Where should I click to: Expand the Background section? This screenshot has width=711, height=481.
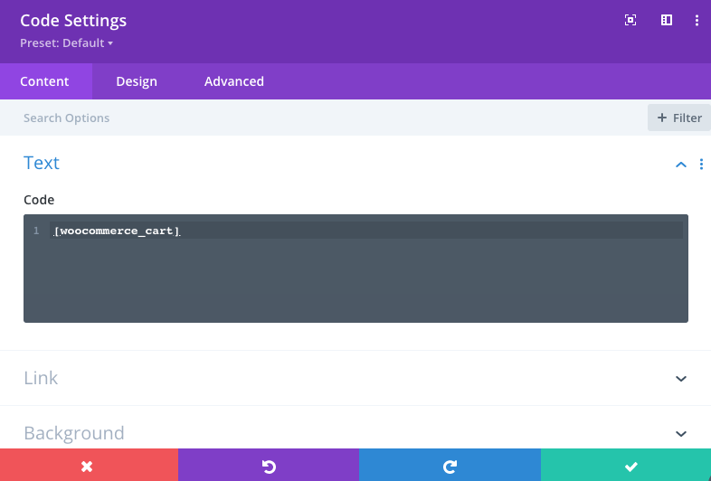355,433
